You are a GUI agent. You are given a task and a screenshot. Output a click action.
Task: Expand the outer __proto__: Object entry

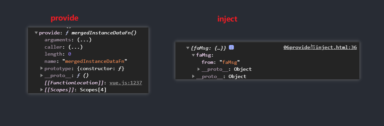pyautogui.click(x=193, y=76)
